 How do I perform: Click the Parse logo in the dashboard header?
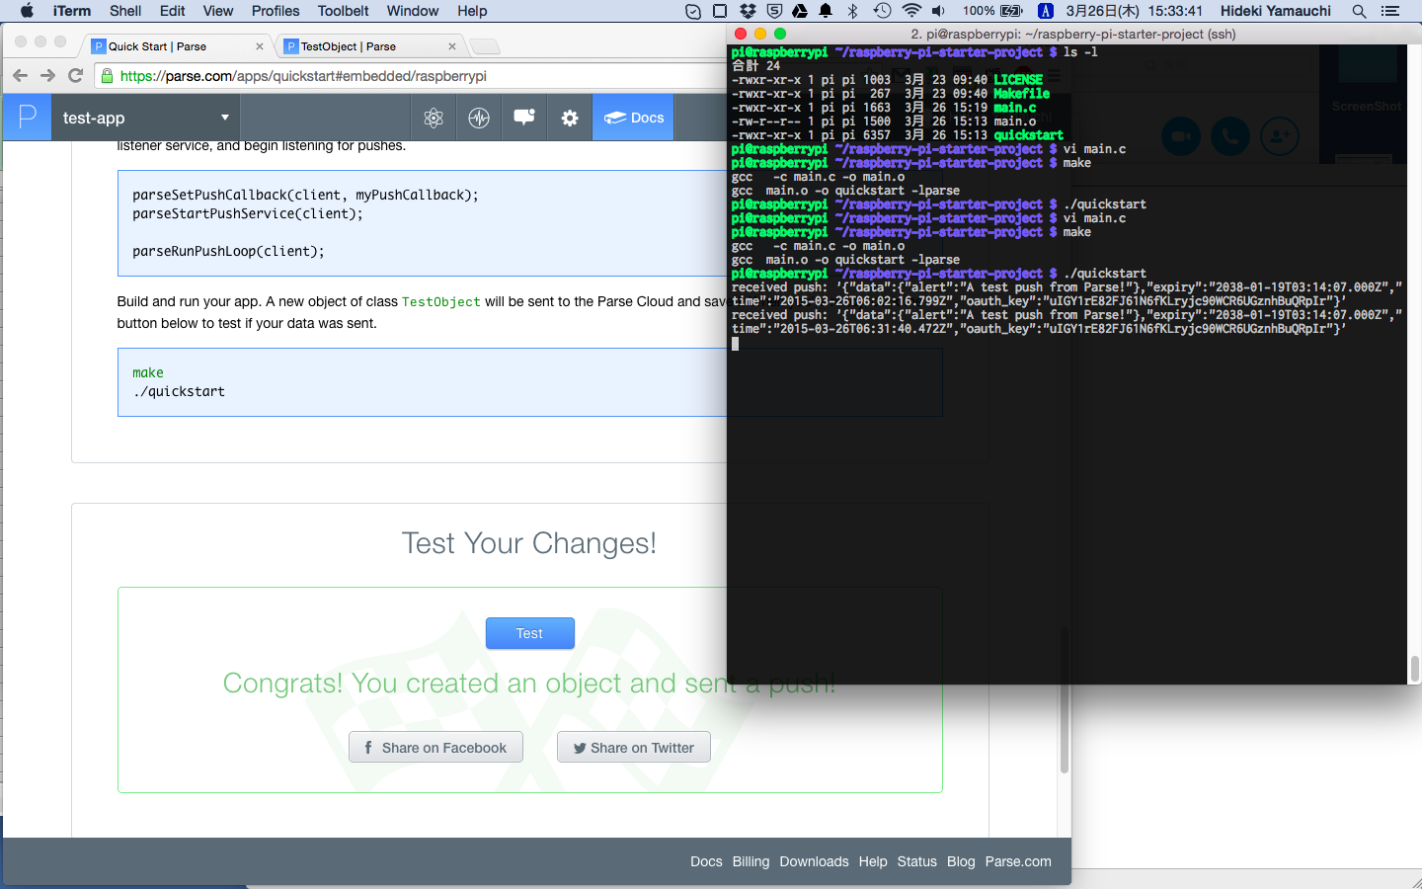(x=28, y=118)
